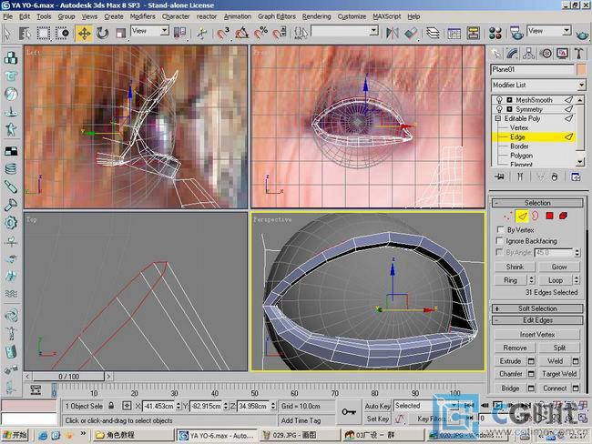Open the Rendering menu
592x444 pixels.
316,16
